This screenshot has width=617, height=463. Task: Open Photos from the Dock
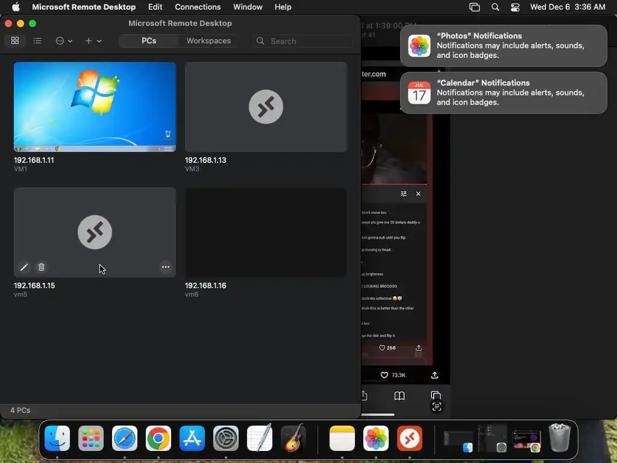click(376, 438)
